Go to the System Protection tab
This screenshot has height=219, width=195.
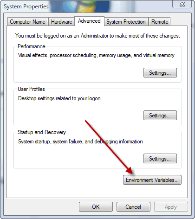(126, 22)
